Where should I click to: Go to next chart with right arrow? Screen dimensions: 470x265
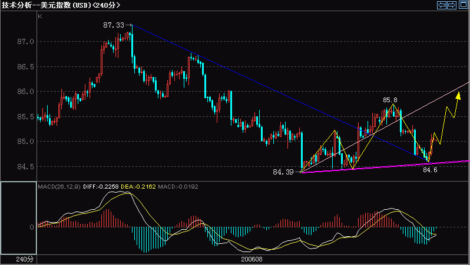[452, 5]
